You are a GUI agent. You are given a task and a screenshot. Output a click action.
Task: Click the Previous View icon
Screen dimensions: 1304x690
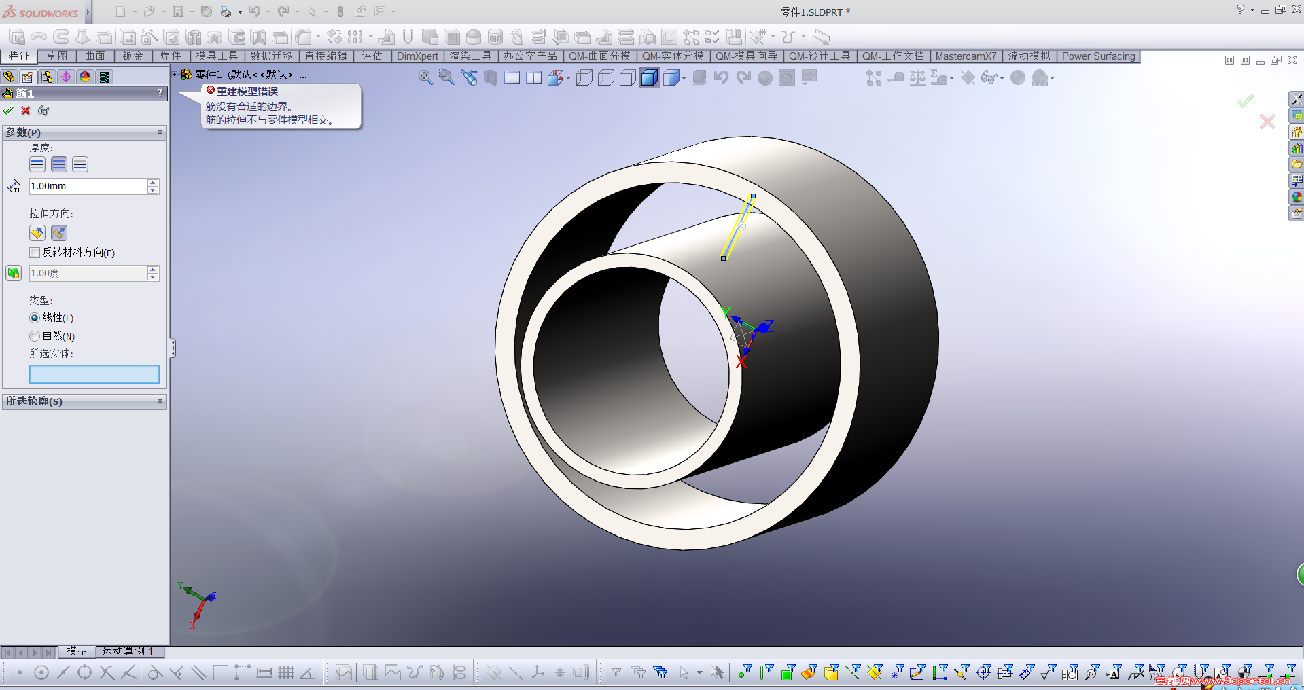click(x=469, y=77)
